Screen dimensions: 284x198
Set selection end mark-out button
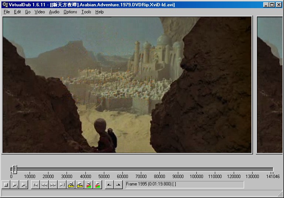118,185
